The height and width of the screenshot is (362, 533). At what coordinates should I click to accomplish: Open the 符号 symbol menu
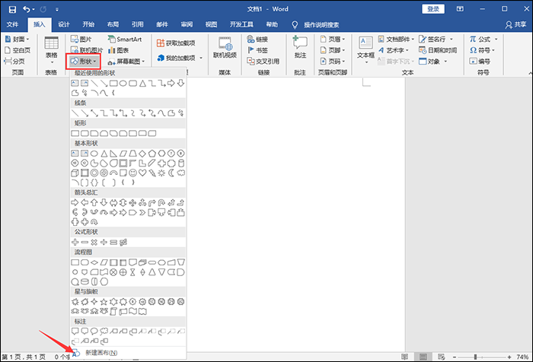click(482, 50)
